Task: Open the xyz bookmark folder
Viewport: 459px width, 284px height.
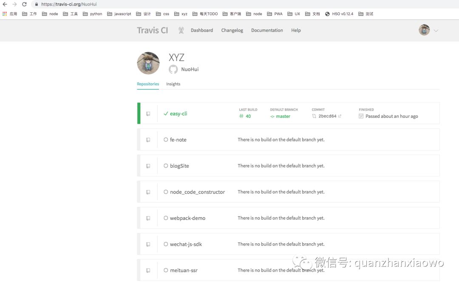Action: (181, 14)
